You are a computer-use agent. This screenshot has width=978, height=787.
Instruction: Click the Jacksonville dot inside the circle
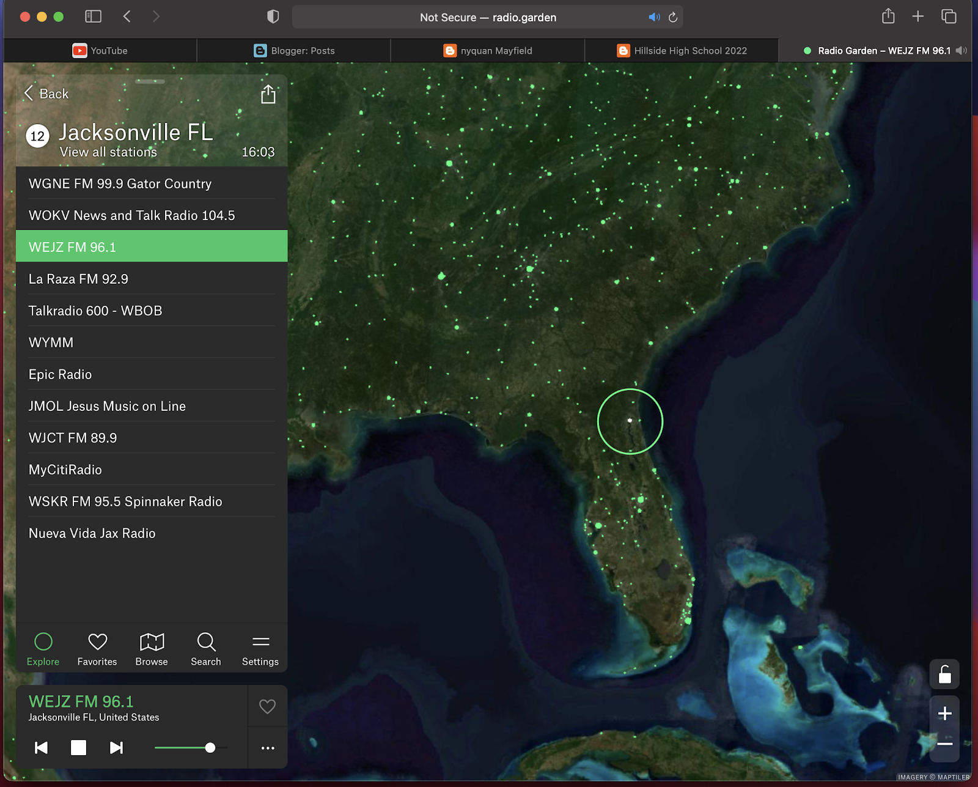click(x=630, y=420)
